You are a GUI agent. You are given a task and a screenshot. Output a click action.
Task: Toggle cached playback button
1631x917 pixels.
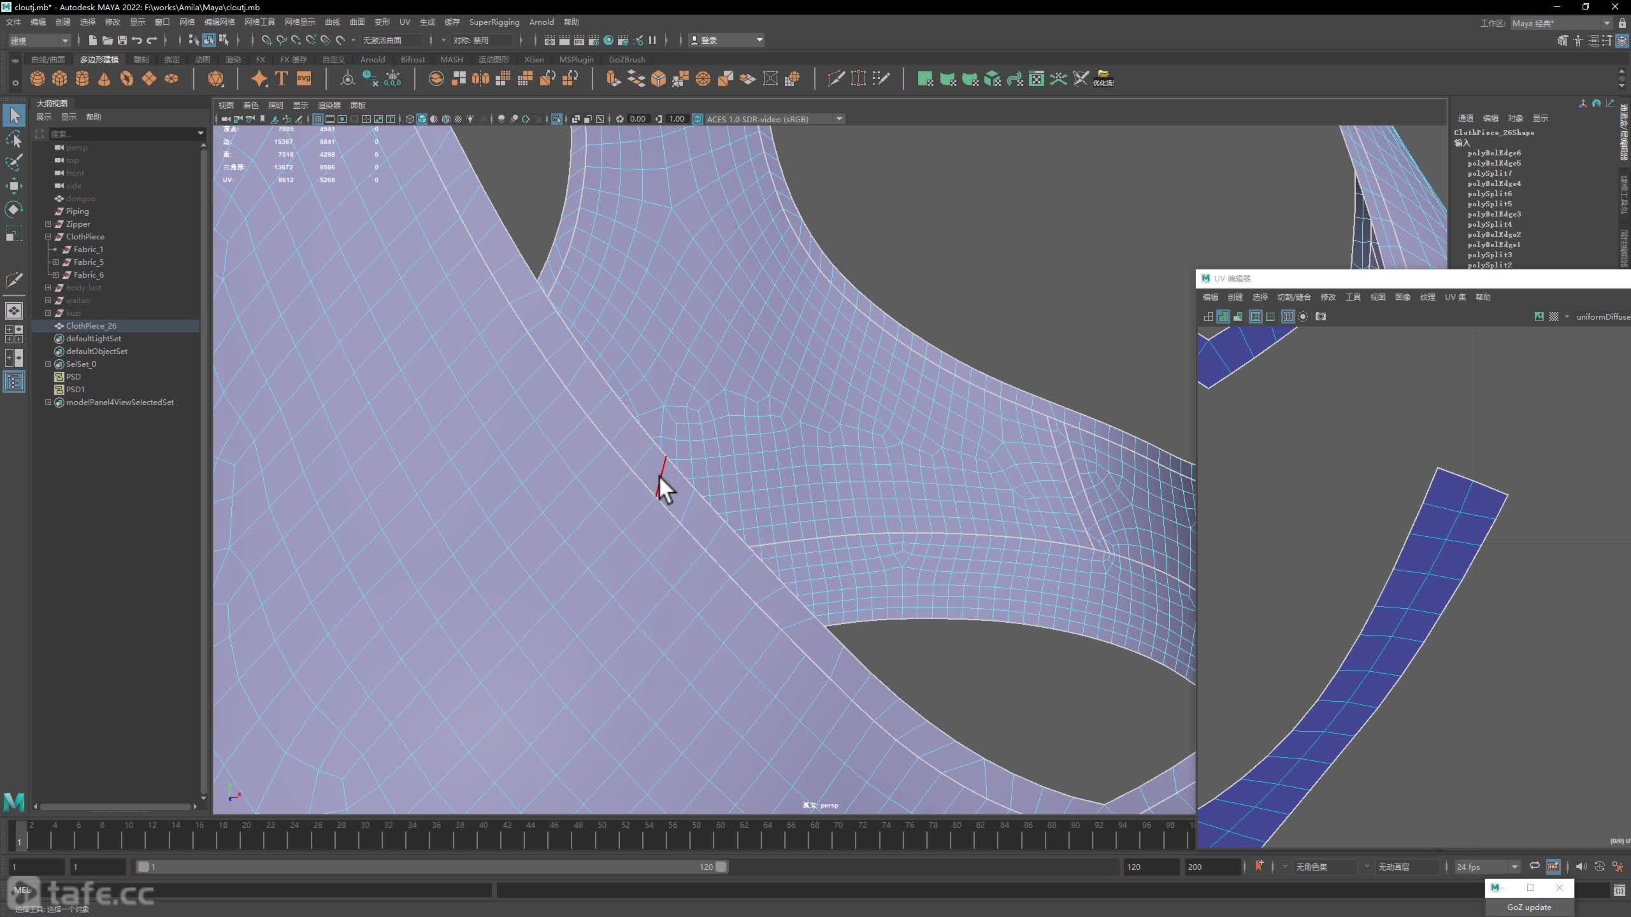coord(1553,866)
